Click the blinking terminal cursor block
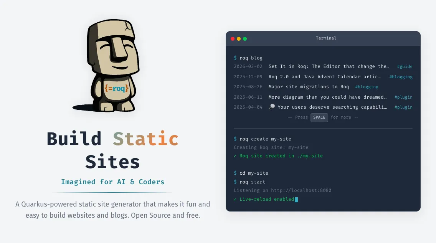Screen dimensions: 436x243 [x=296, y=199]
